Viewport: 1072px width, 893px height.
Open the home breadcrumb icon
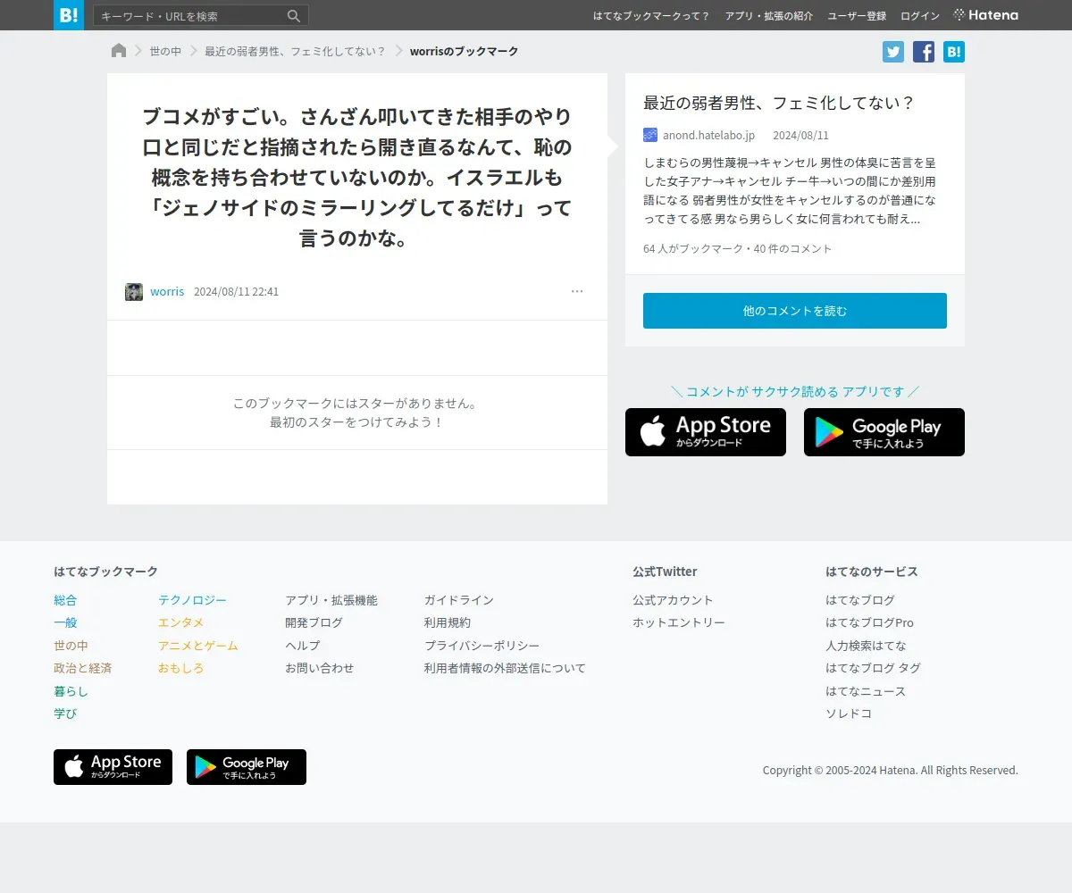[x=119, y=51]
